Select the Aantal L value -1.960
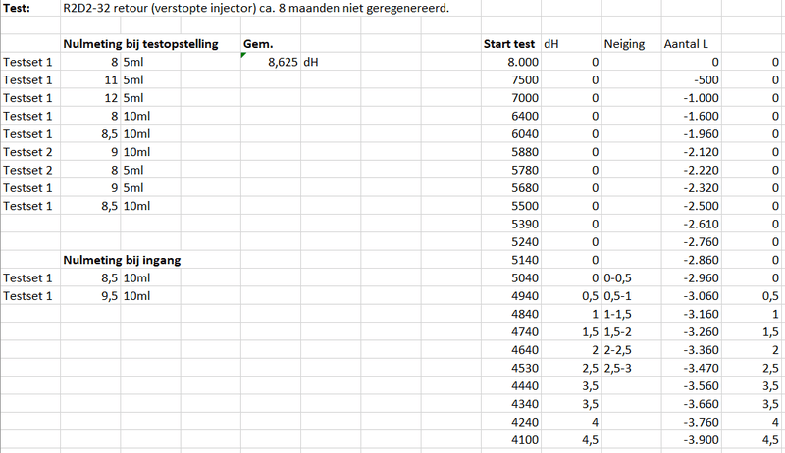This screenshot has height=453, width=785. (701, 134)
